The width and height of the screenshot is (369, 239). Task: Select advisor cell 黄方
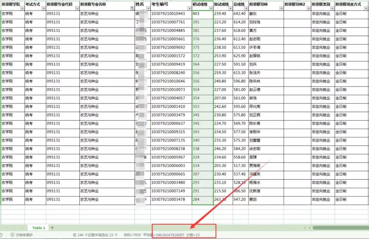tap(266, 31)
